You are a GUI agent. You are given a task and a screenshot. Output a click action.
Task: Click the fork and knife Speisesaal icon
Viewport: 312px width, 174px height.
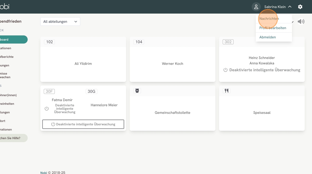click(x=226, y=91)
